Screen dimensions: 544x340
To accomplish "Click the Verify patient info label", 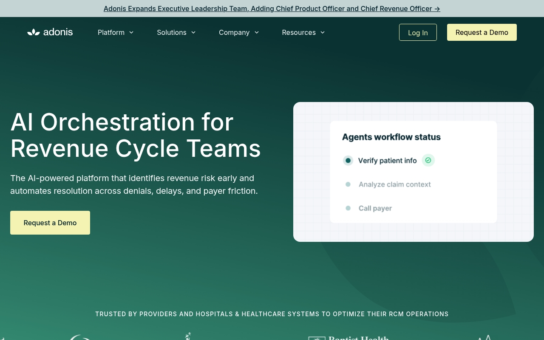I will (x=388, y=160).
